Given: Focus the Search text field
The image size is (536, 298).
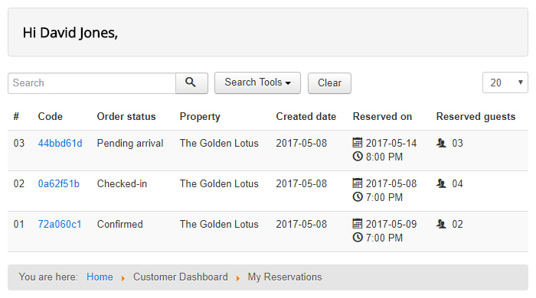Looking at the screenshot, I should point(92,83).
